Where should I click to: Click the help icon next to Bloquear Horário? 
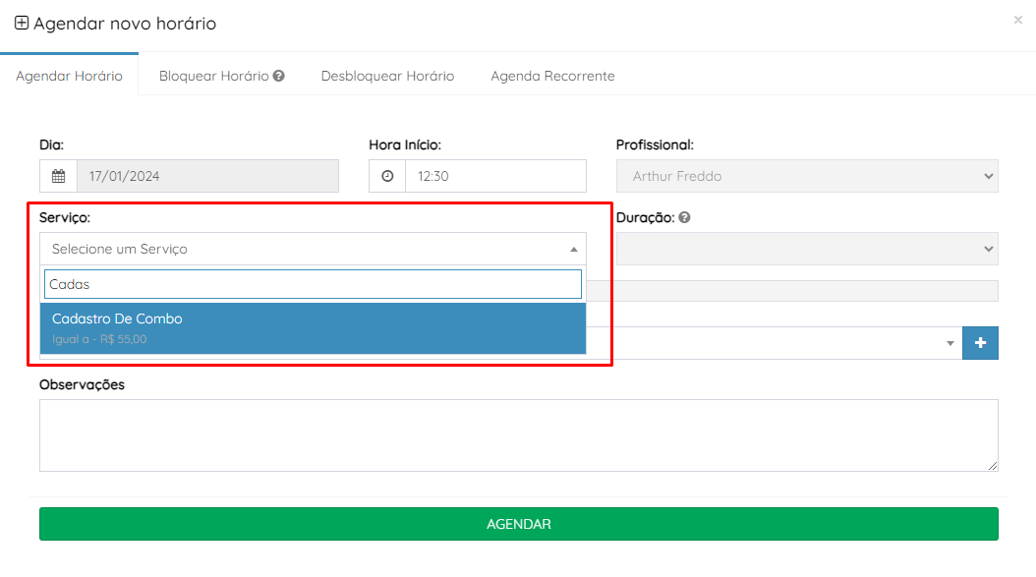[x=279, y=76]
